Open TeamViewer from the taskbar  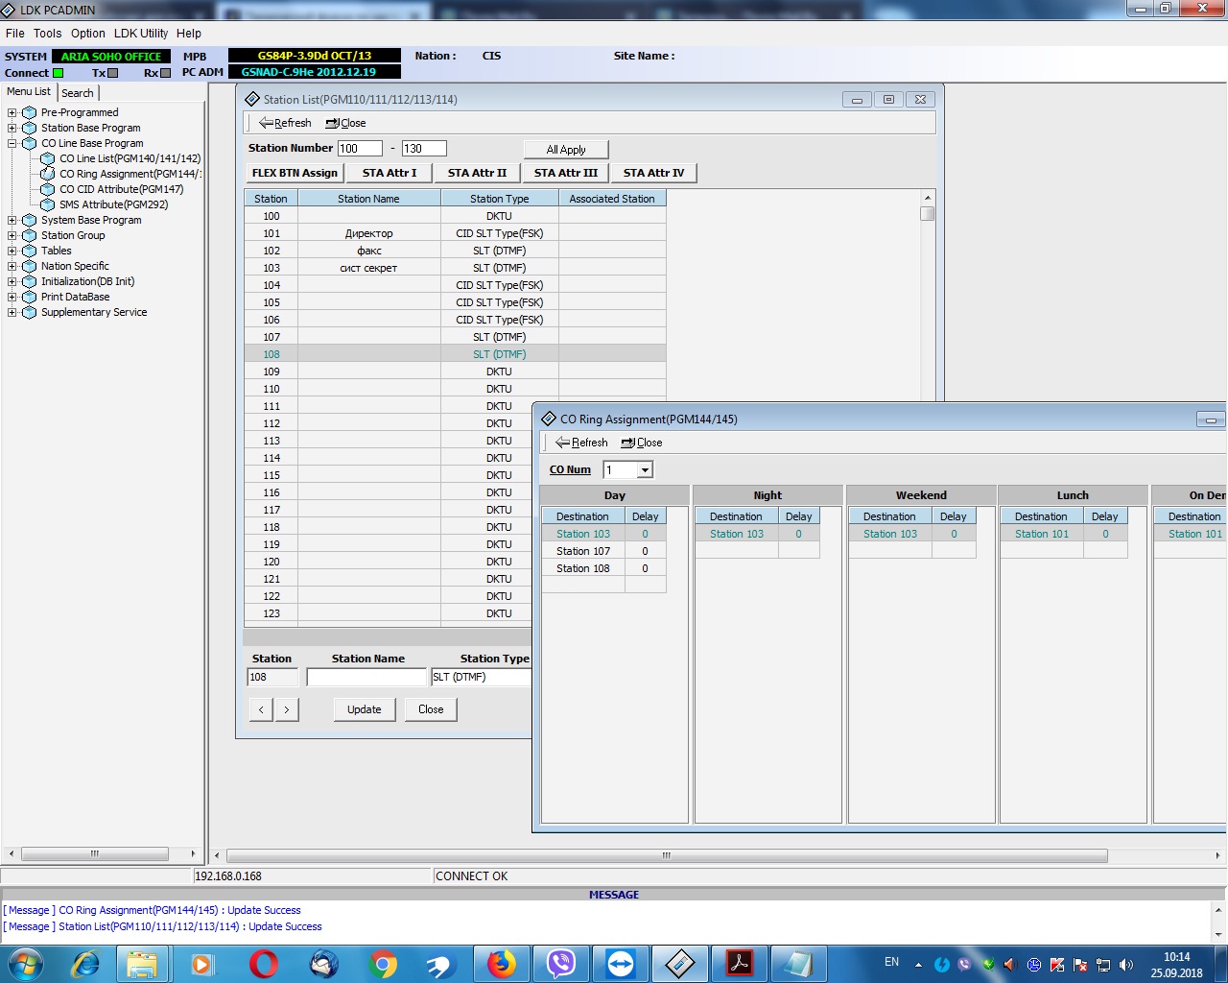pyautogui.click(x=621, y=963)
